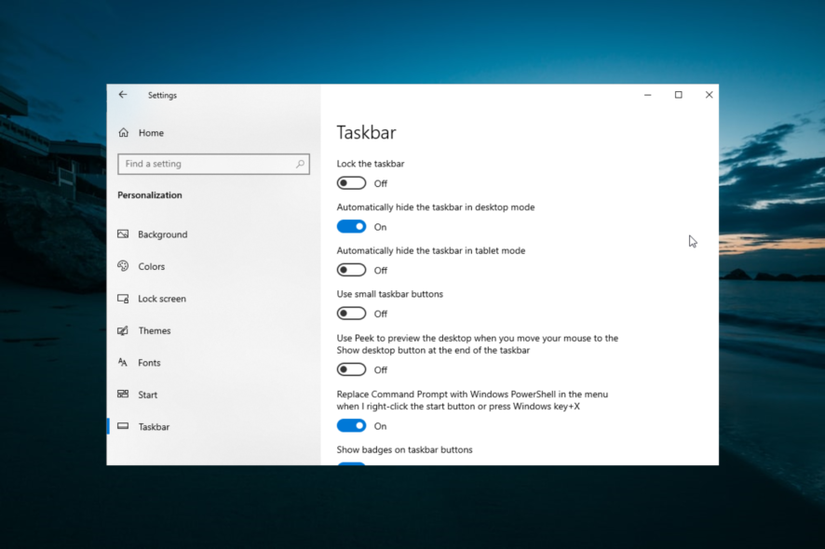The height and width of the screenshot is (549, 825).
Task: Turn off Replace Command Prompt with PowerShell
Action: (x=351, y=425)
